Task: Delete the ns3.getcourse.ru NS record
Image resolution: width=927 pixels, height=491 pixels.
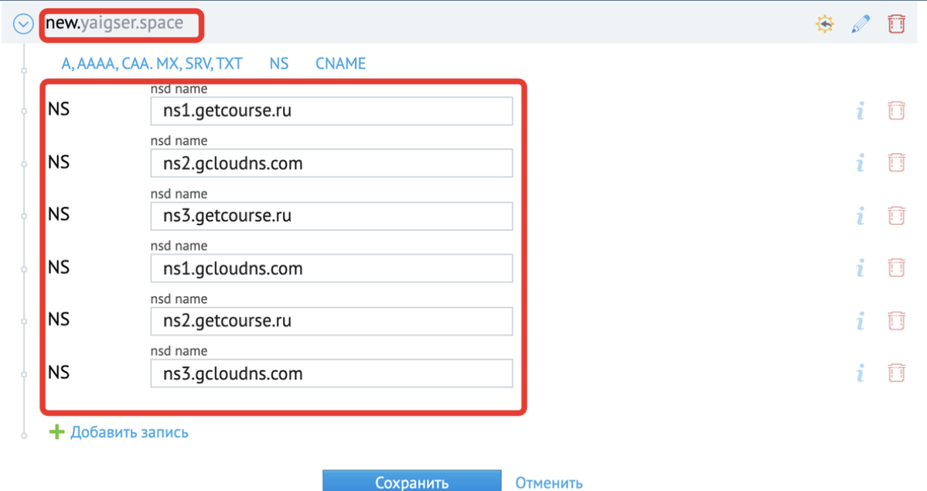Action: tap(896, 215)
